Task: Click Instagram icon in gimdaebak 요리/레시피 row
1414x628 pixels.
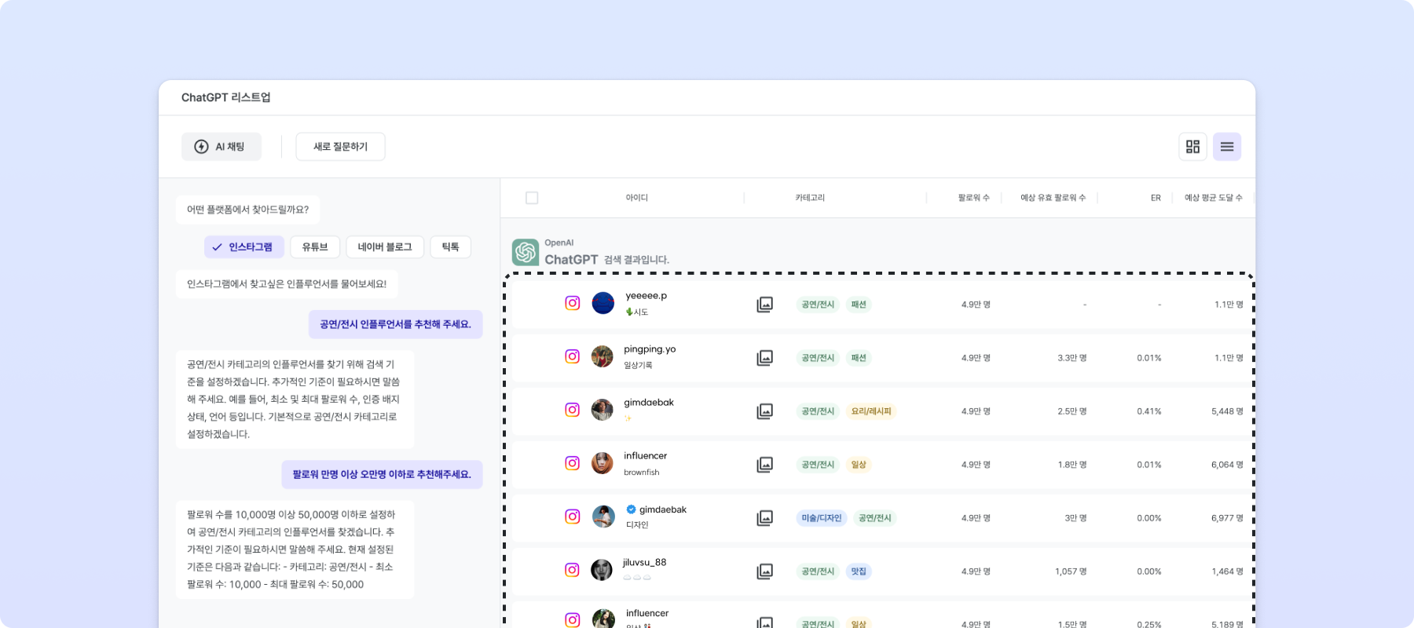Action: [x=573, y=410]
